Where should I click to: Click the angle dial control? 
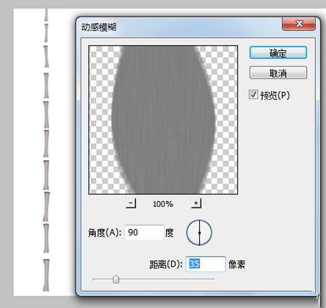pos(199,233)
